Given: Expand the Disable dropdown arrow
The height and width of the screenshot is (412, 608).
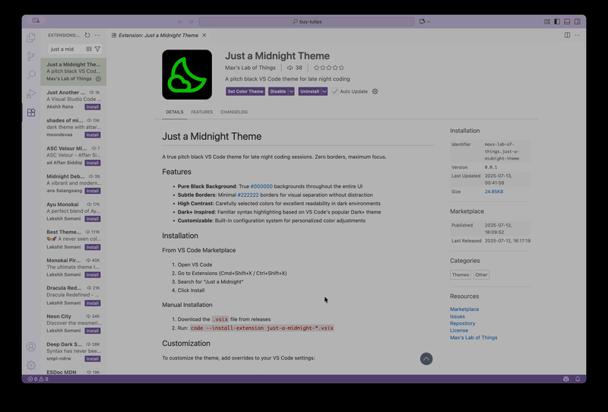Looking at the screenshot, I should point(291,91).
